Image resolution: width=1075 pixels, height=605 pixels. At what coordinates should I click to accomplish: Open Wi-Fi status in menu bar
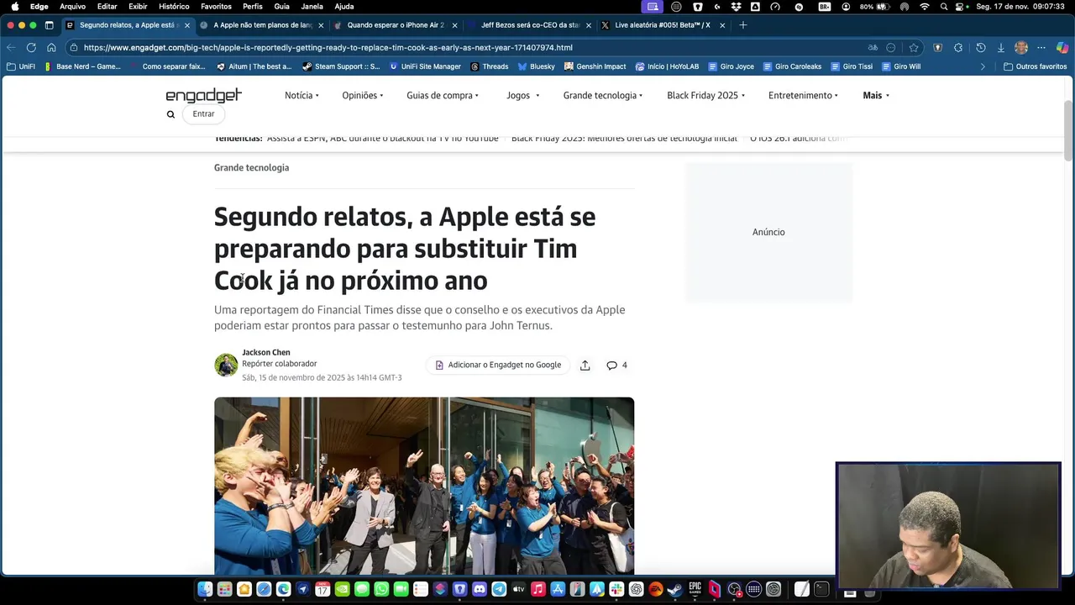coord(925,7)
